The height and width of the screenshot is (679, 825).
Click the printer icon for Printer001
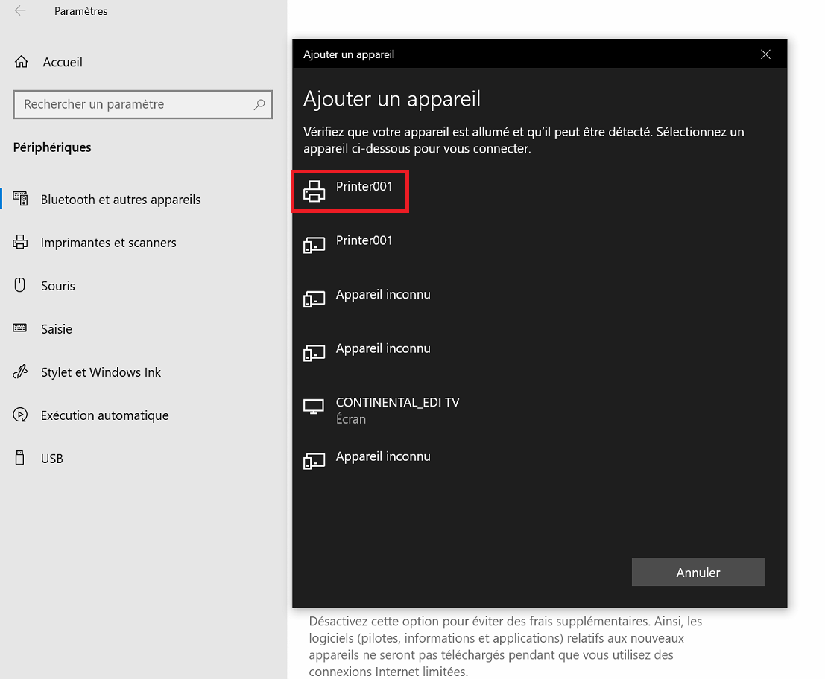[314, 191]
